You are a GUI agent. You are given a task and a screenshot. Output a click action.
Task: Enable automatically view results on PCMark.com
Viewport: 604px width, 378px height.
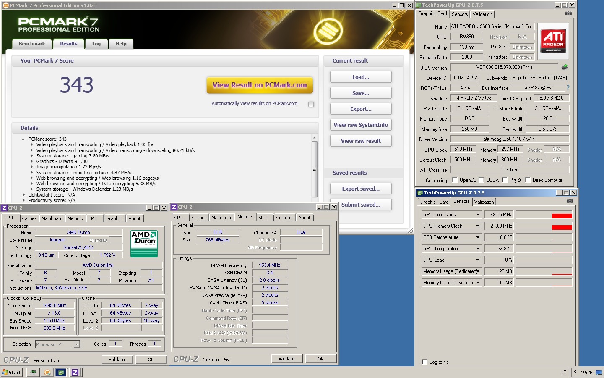point(311,104)
